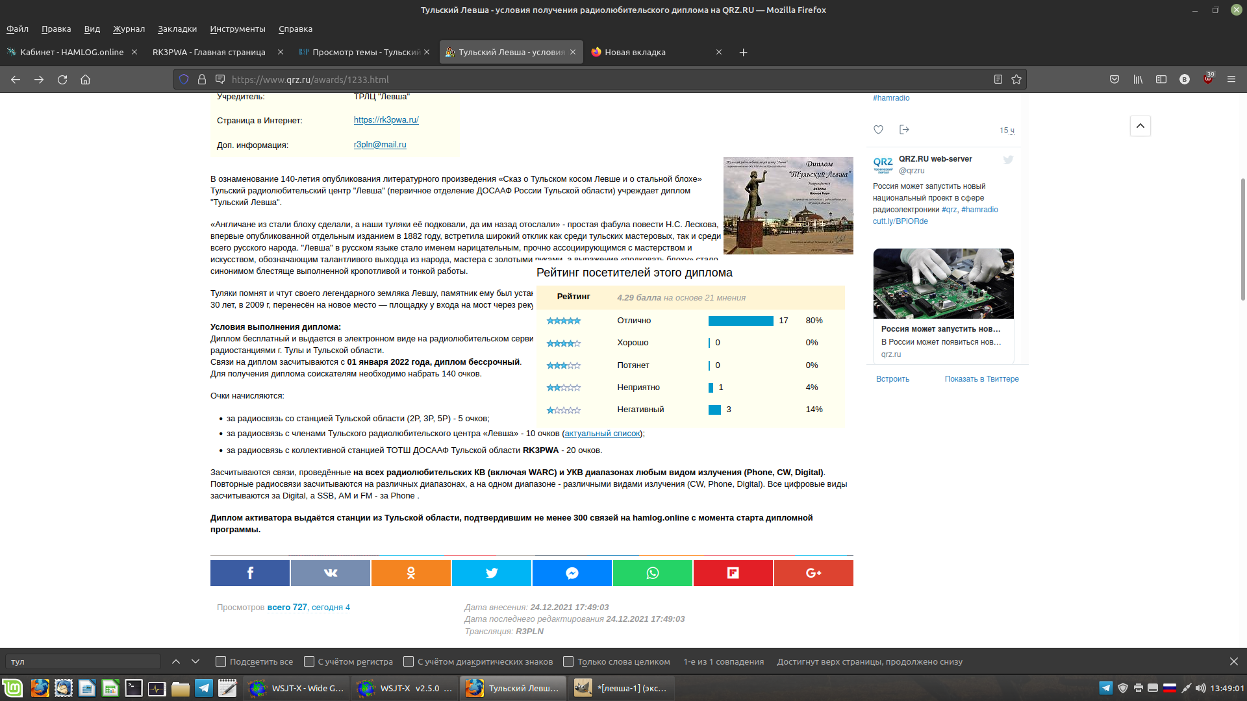Screen dimensions: 1247x701
Task: Switch to the WSJT-X Wide Graph window
Action: pos(297,688)
